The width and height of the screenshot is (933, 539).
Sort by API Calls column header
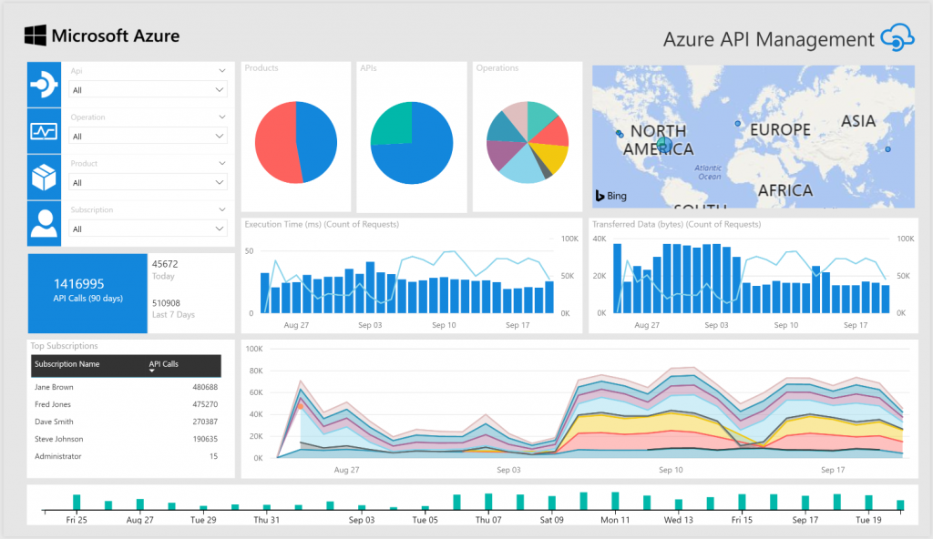[164, 364]
